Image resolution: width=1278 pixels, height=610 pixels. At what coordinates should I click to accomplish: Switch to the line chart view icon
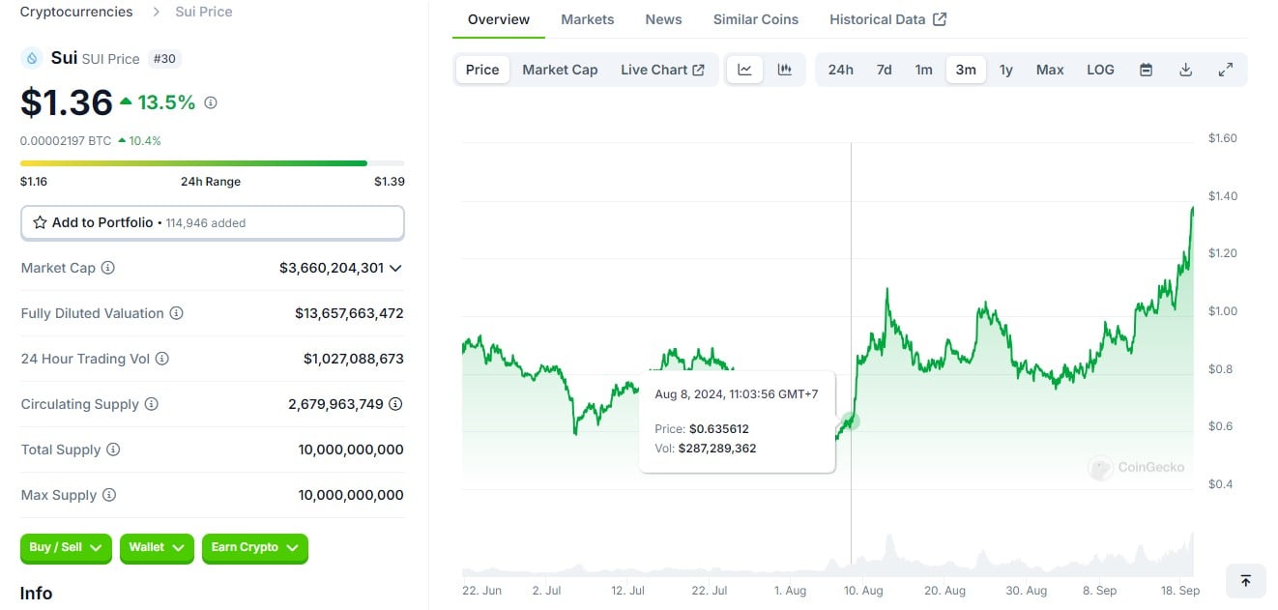744,70
